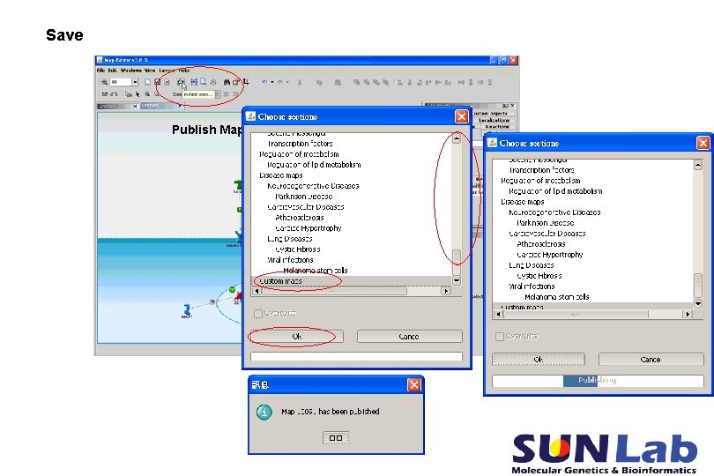Open the View menu

(150, 71)
